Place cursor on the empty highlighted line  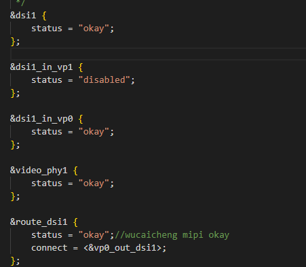point(158,54)
